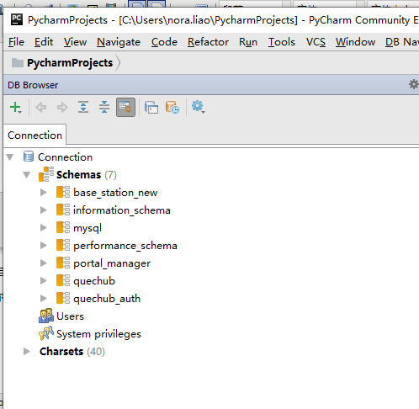Click the collapse all nodes icon
Viewport: 419px width, 409px height.
tap(104, 107)
